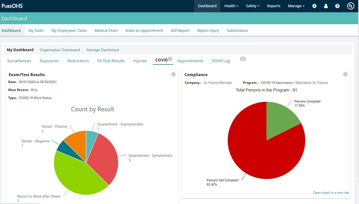Open Manage Dashboard link

pyautogui.click(x=103, y=50)
